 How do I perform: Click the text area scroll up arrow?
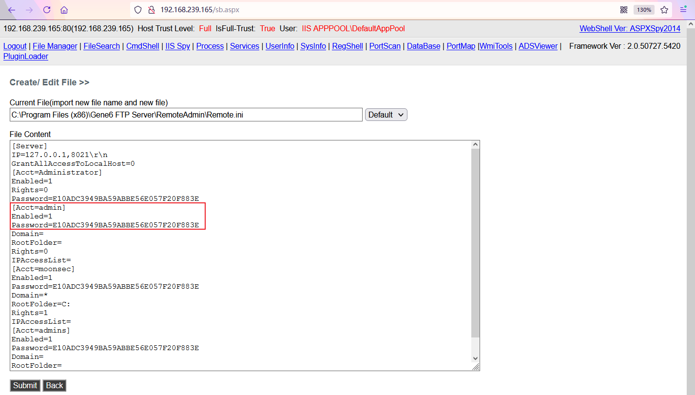pyautogui.click(x=476, y=145)
